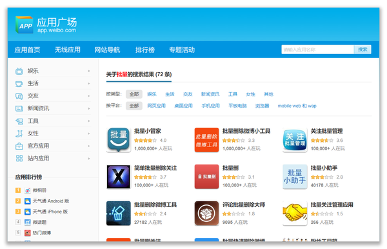387x249 pixels.
Task: Expand the 新闻资讯 category arrow
Action: pyautogui.click(x=89, y=108)
